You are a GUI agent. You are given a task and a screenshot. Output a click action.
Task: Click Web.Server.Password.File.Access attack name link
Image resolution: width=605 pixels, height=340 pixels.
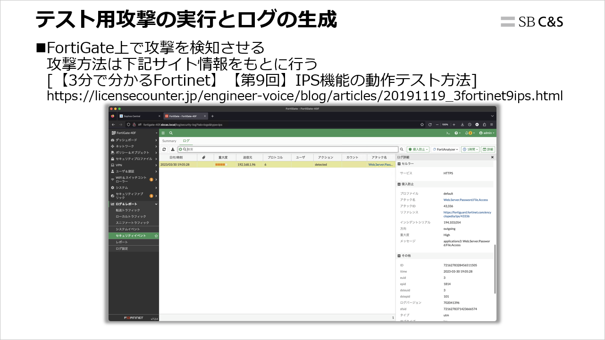pos(465,200)
